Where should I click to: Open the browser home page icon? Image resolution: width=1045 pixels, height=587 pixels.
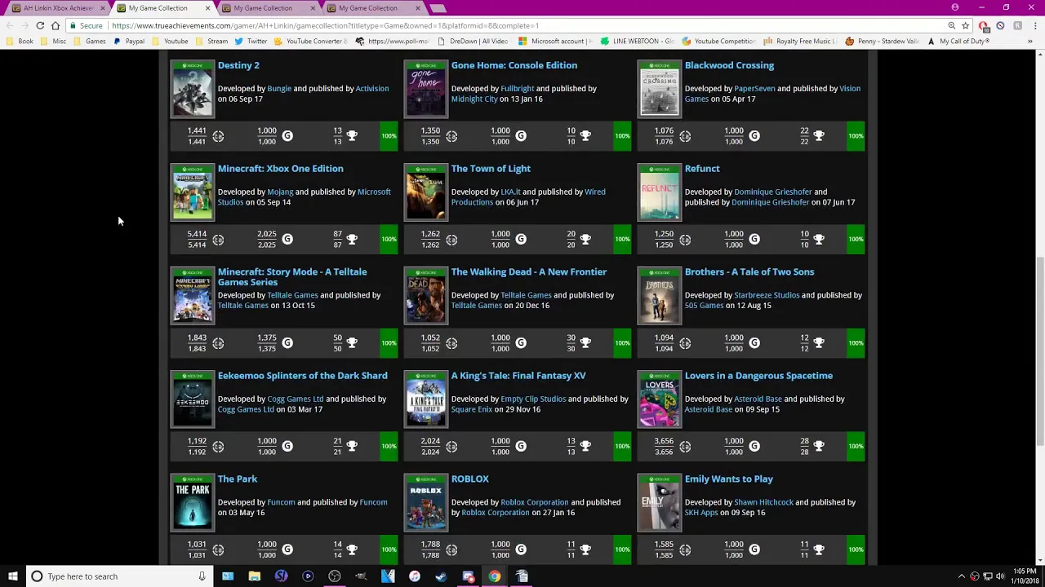click(x=56, y=25)
